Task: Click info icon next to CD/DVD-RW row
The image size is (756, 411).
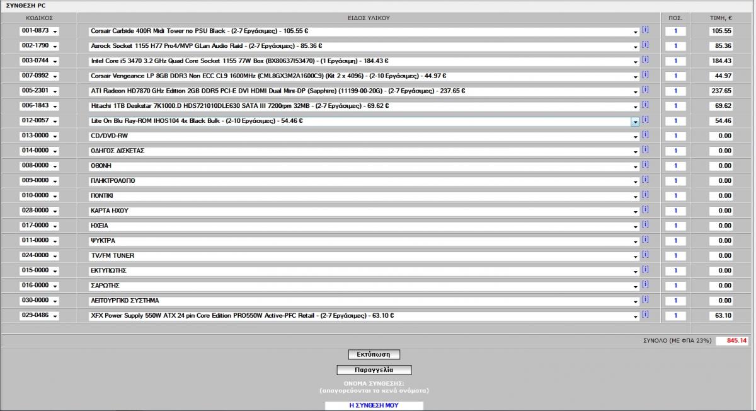Action: pos(645,134)
